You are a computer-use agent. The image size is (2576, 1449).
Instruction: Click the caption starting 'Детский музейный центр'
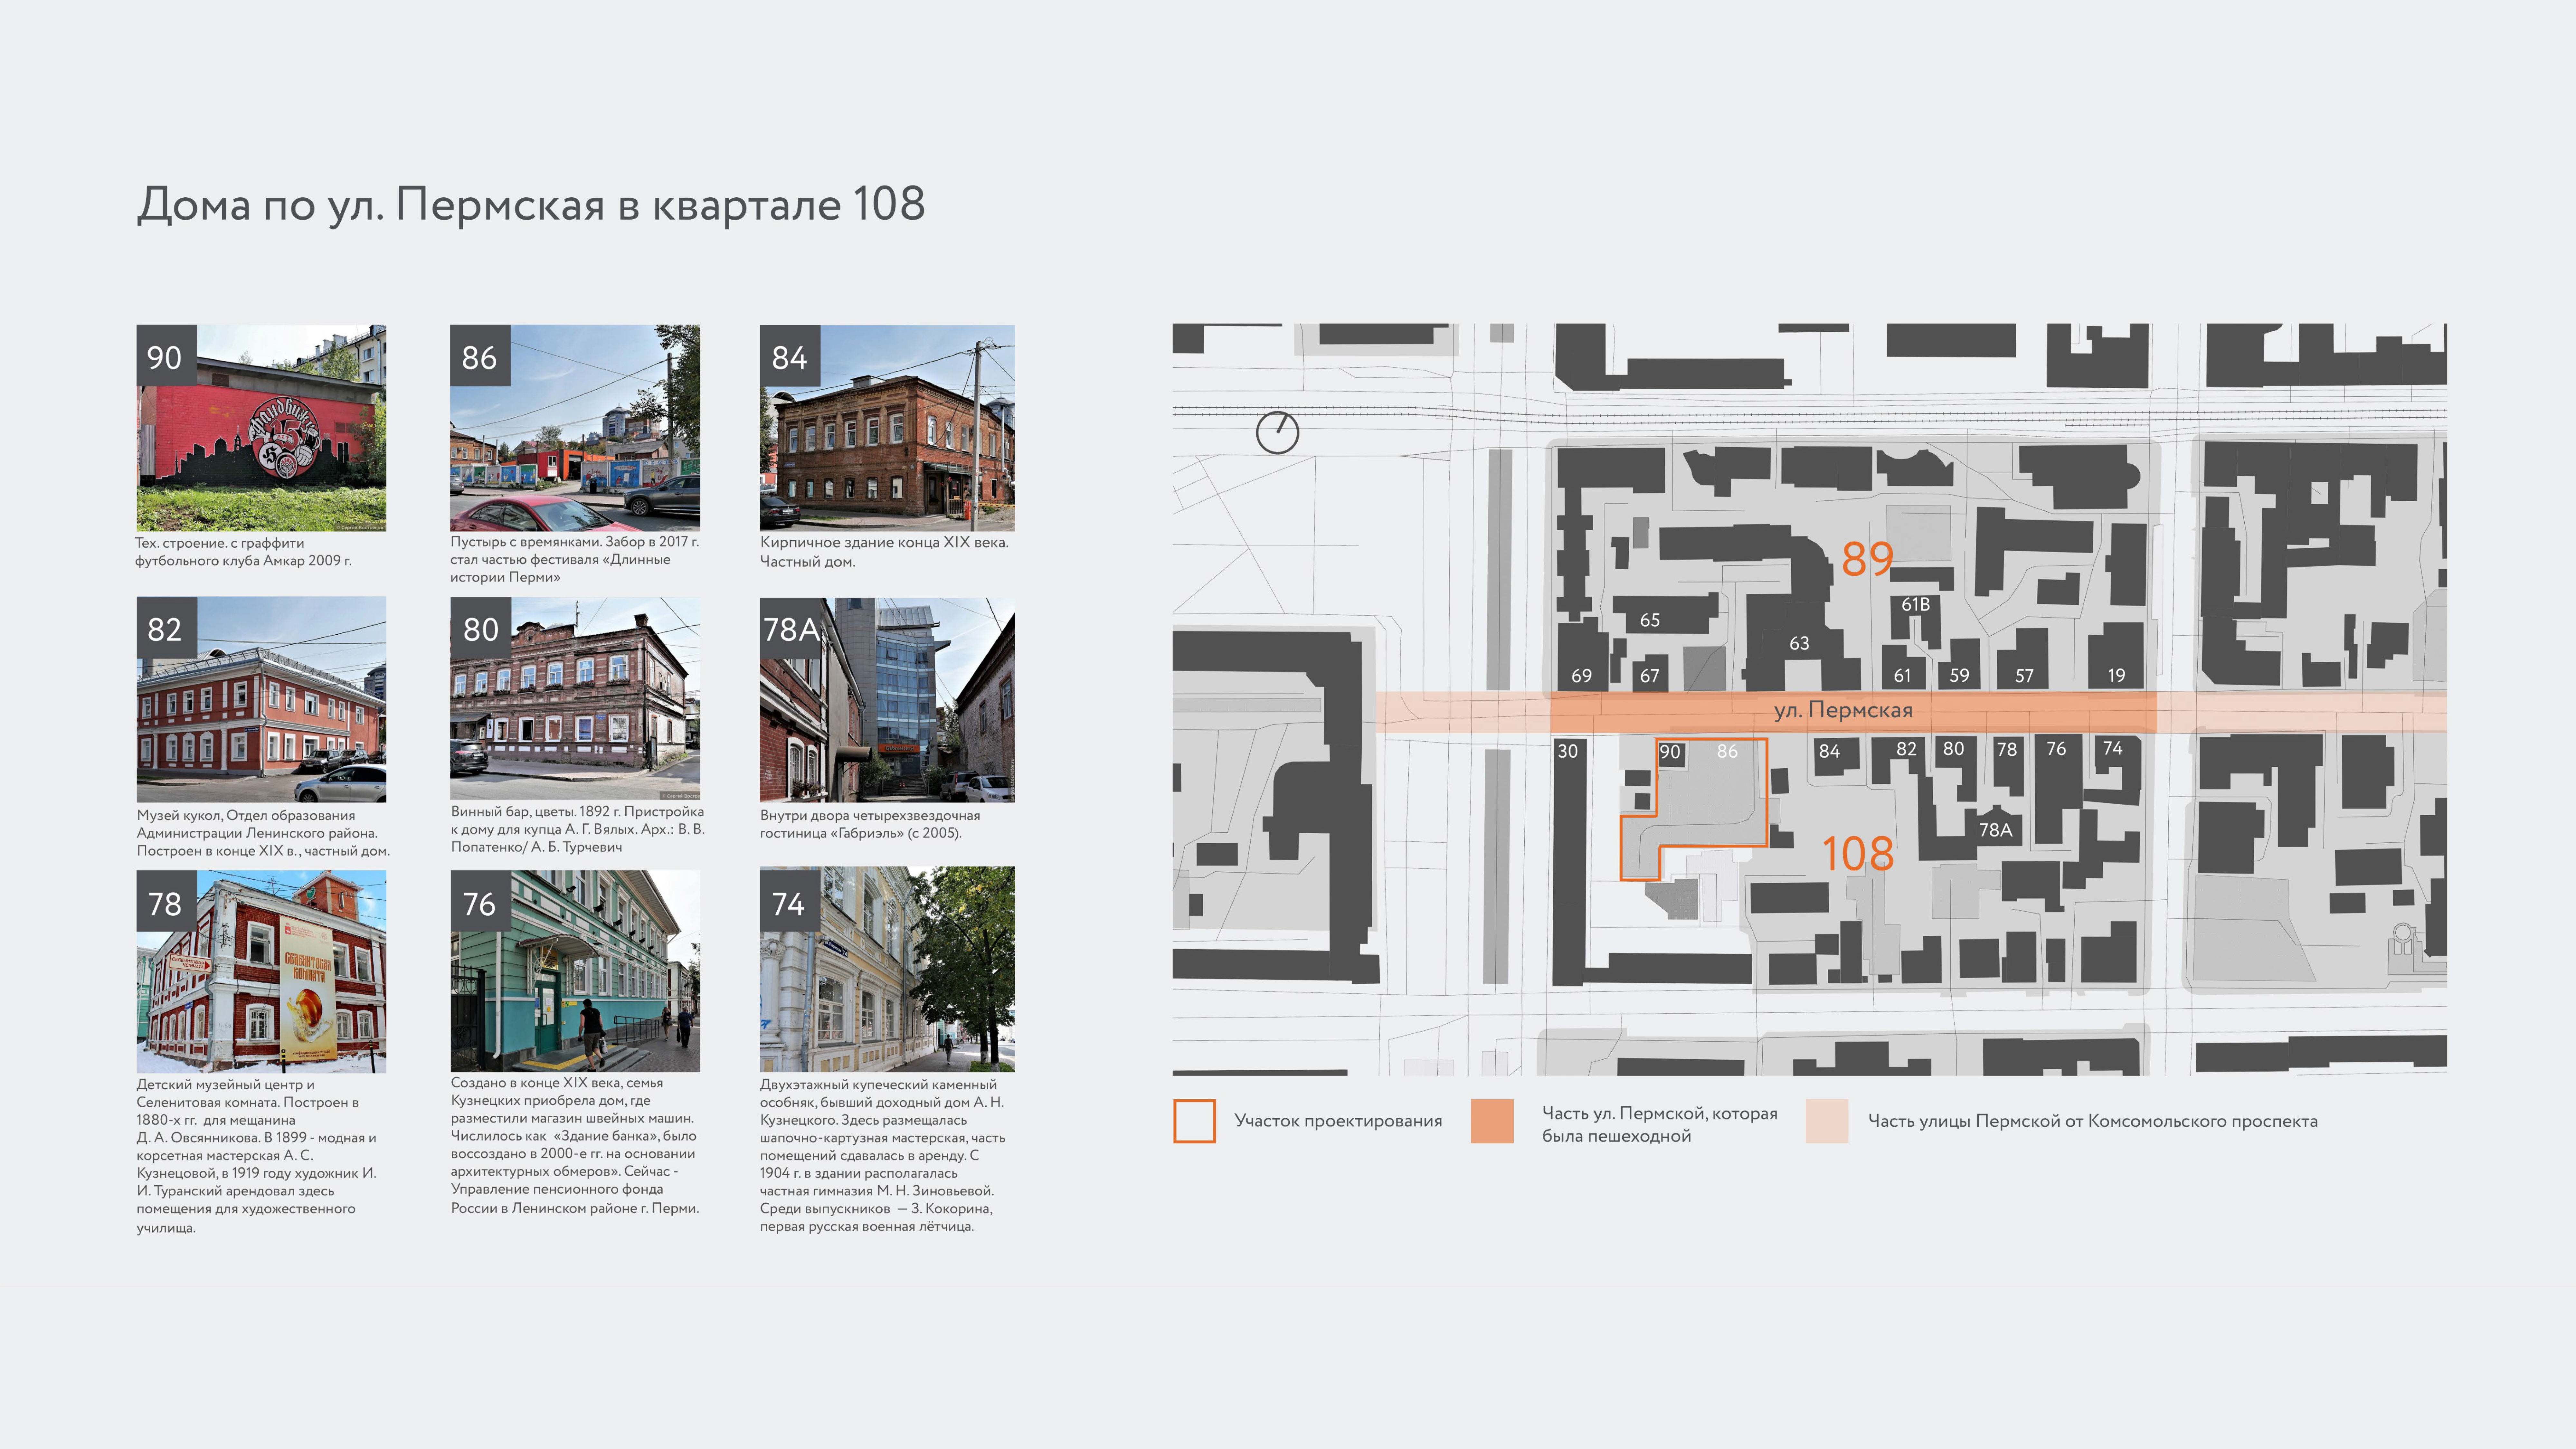[257, 1156]
